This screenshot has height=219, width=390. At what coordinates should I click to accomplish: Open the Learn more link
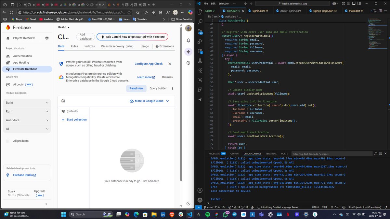coord(146,77)
